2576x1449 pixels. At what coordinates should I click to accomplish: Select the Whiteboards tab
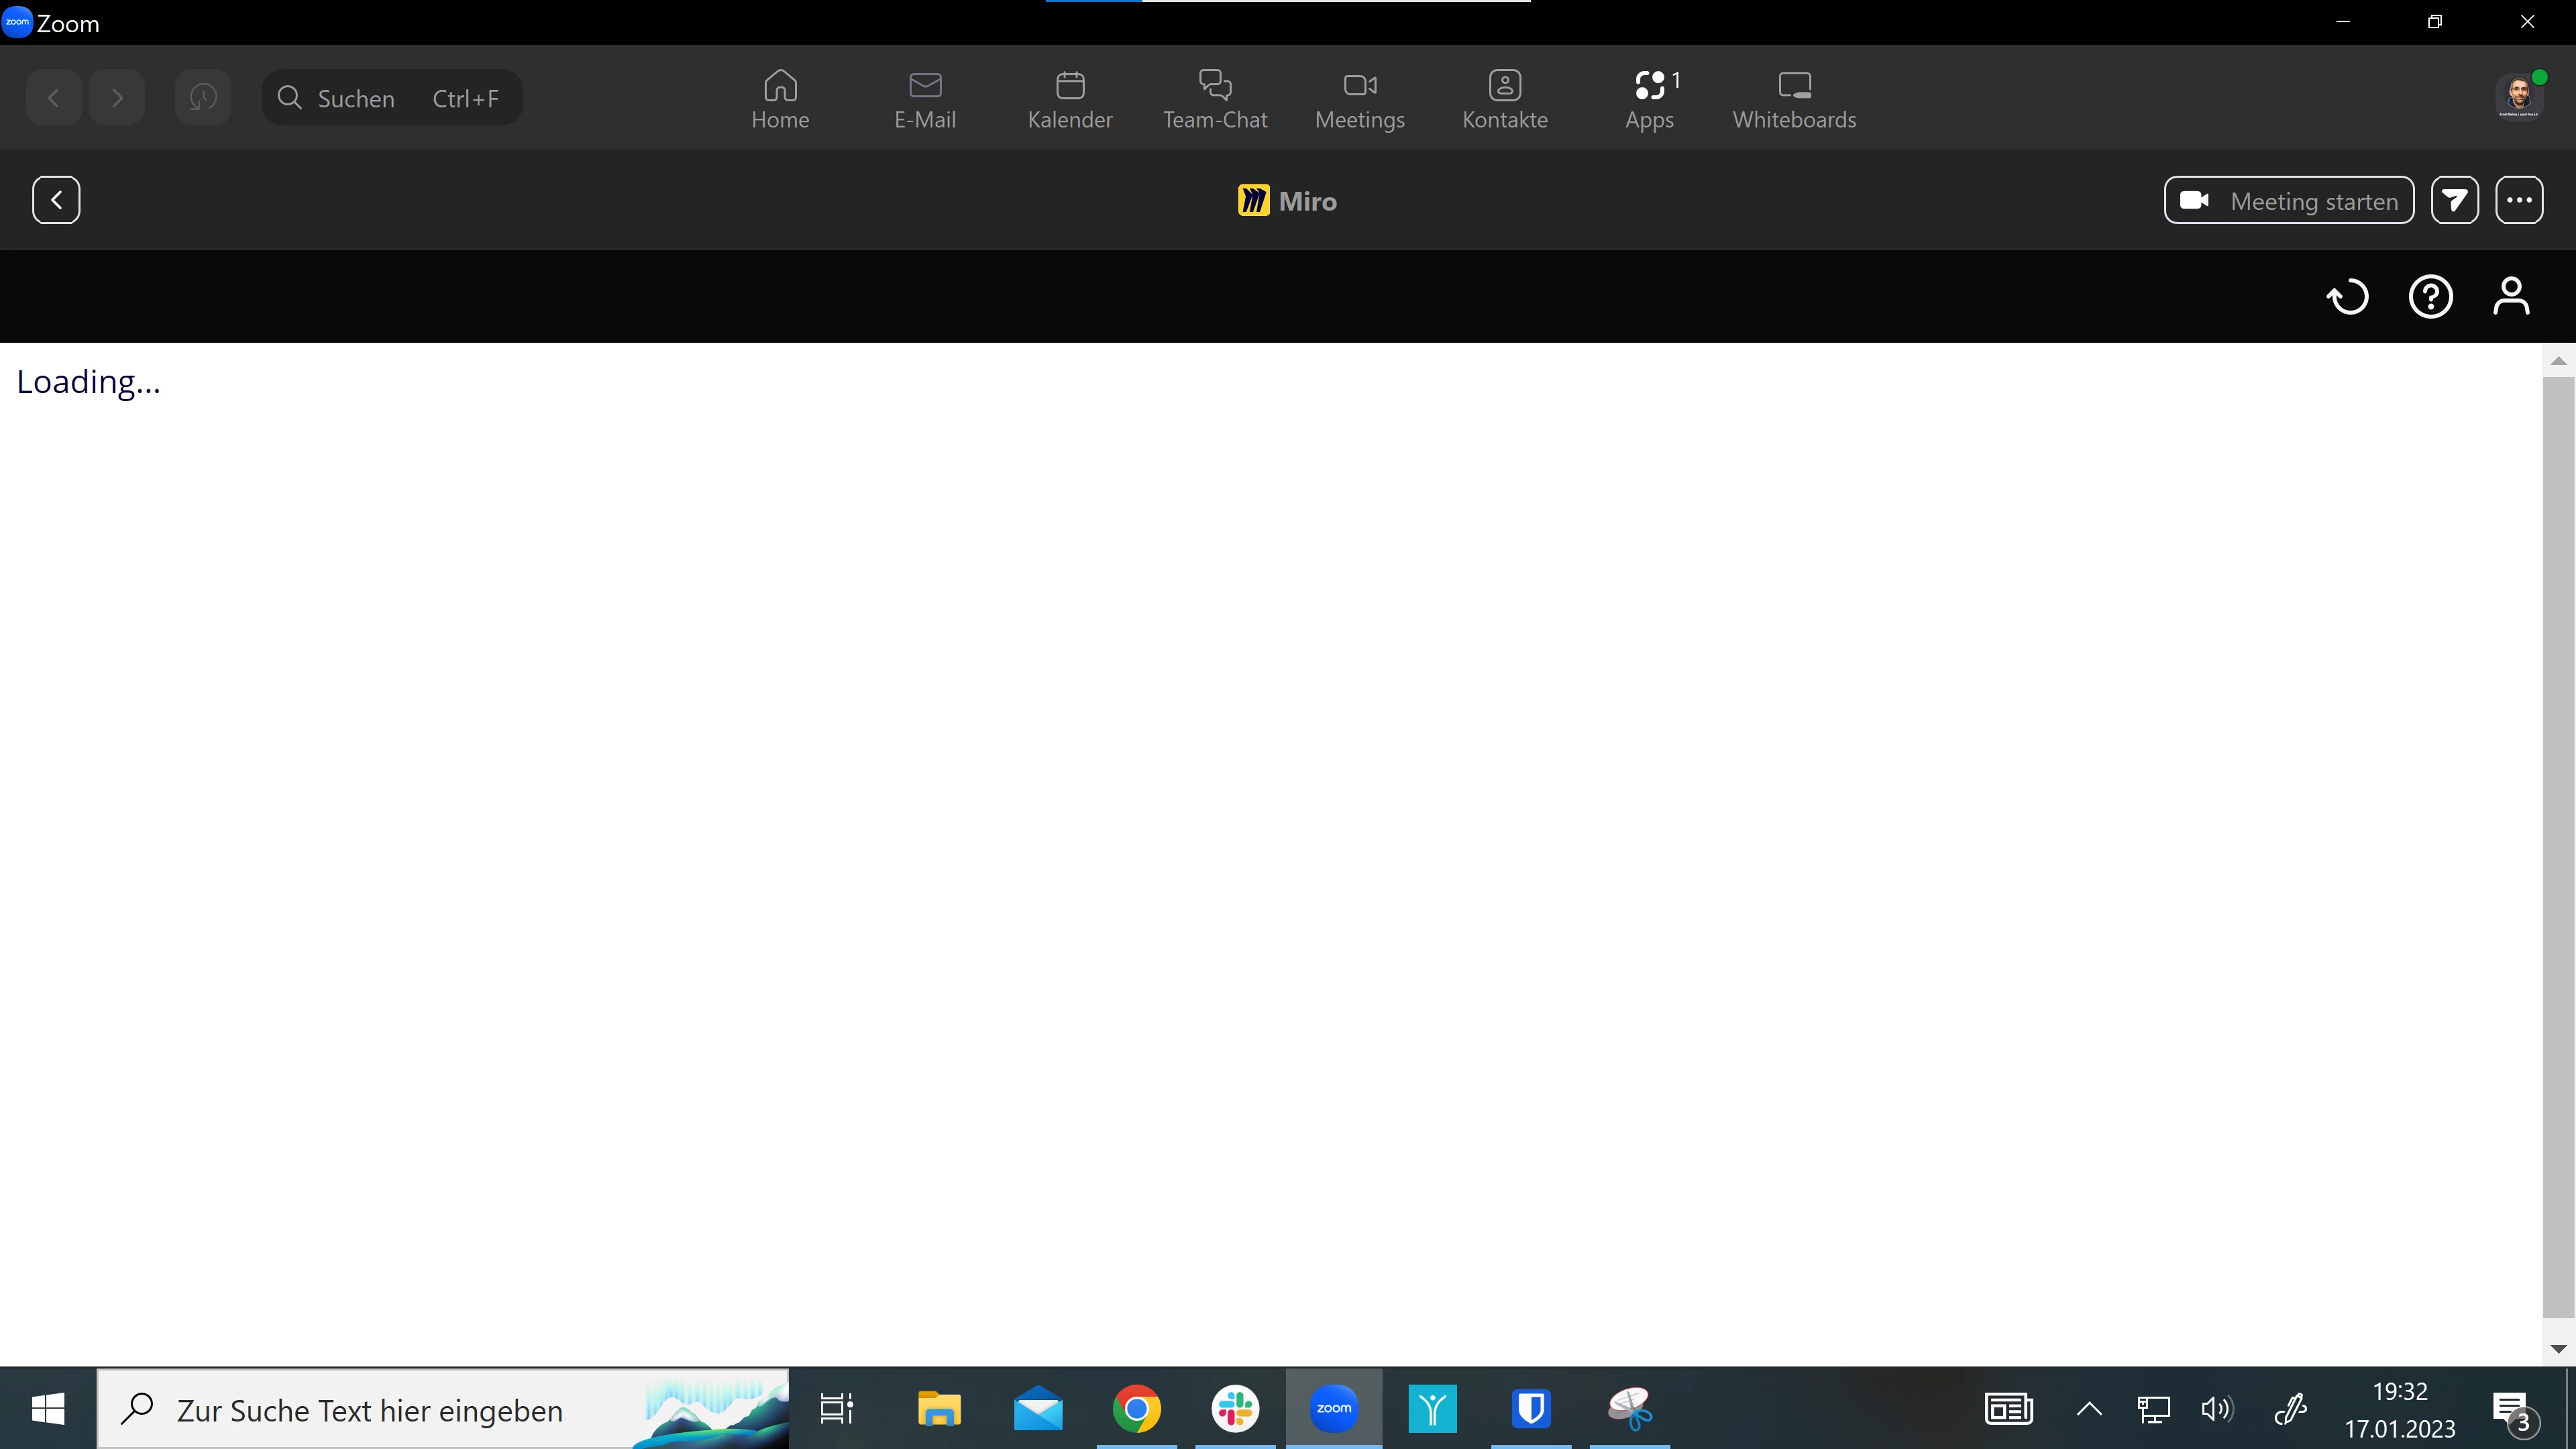point(1794,99)
